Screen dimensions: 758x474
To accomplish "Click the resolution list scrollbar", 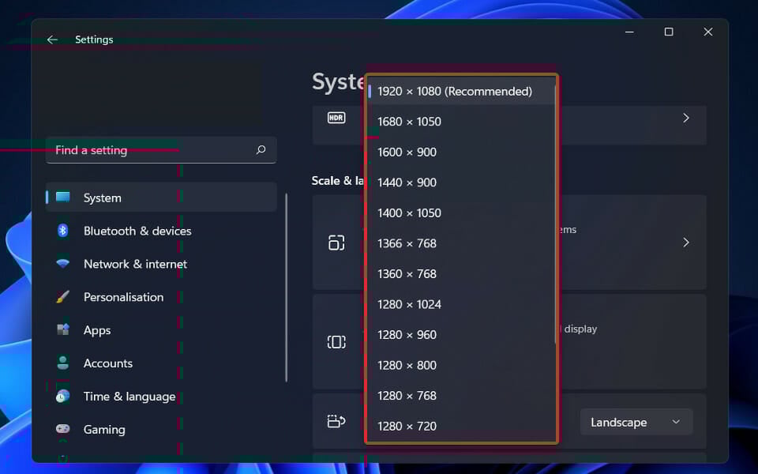I will click(x=555, y=215).
